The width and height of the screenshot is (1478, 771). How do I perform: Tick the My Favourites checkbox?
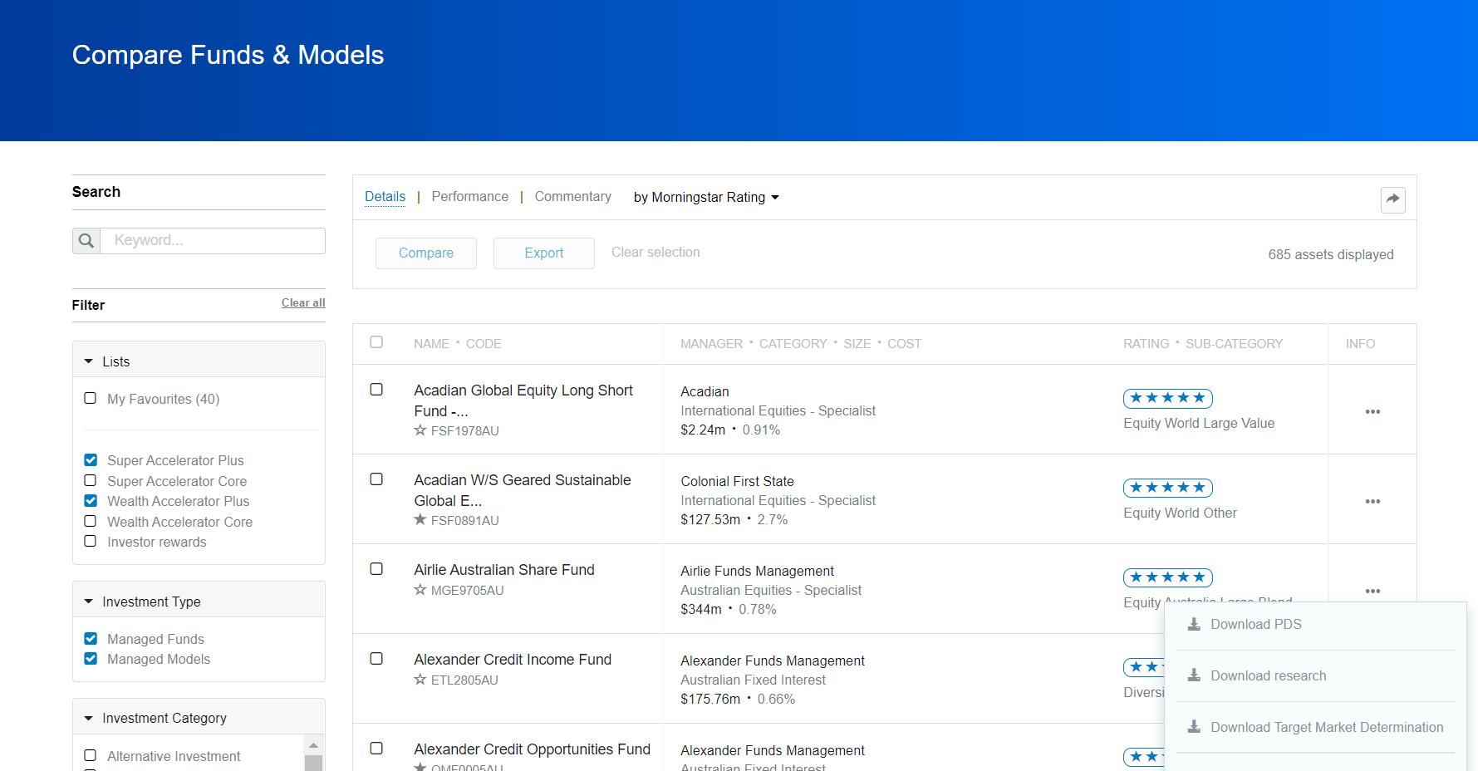coord(91,398)
